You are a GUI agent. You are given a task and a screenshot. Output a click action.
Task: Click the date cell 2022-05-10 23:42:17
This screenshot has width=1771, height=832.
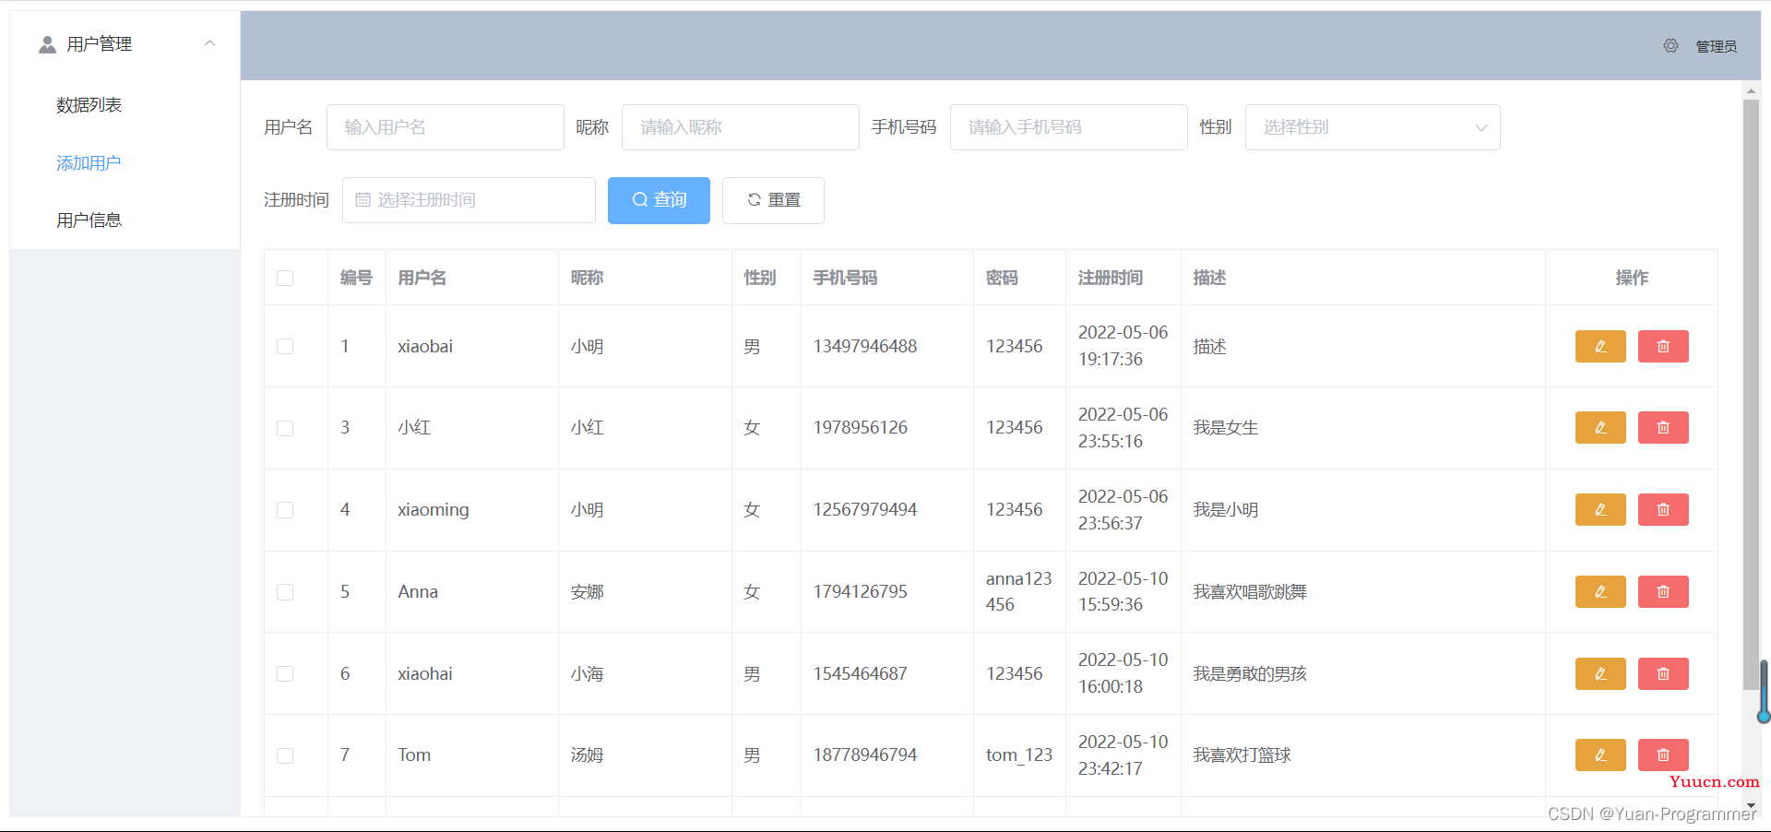[x=1123, y=755]
